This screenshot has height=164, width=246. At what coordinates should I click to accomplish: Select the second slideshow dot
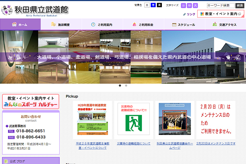[126, 85]
